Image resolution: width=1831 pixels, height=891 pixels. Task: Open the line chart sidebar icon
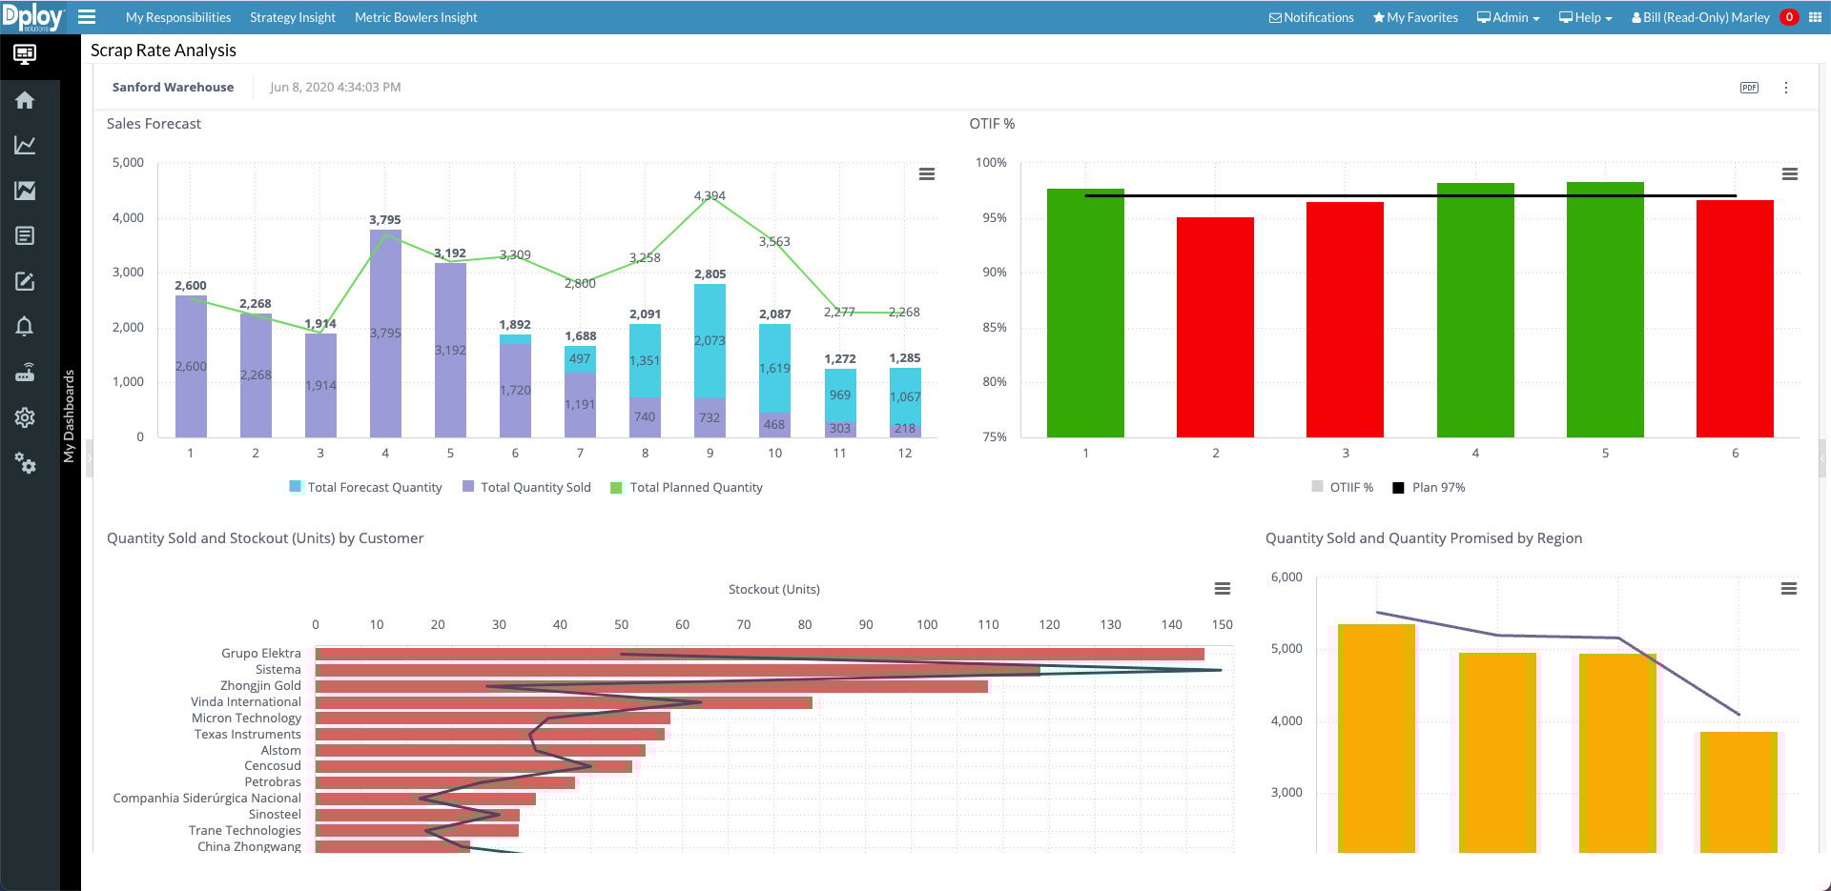(x=25, y=145)
